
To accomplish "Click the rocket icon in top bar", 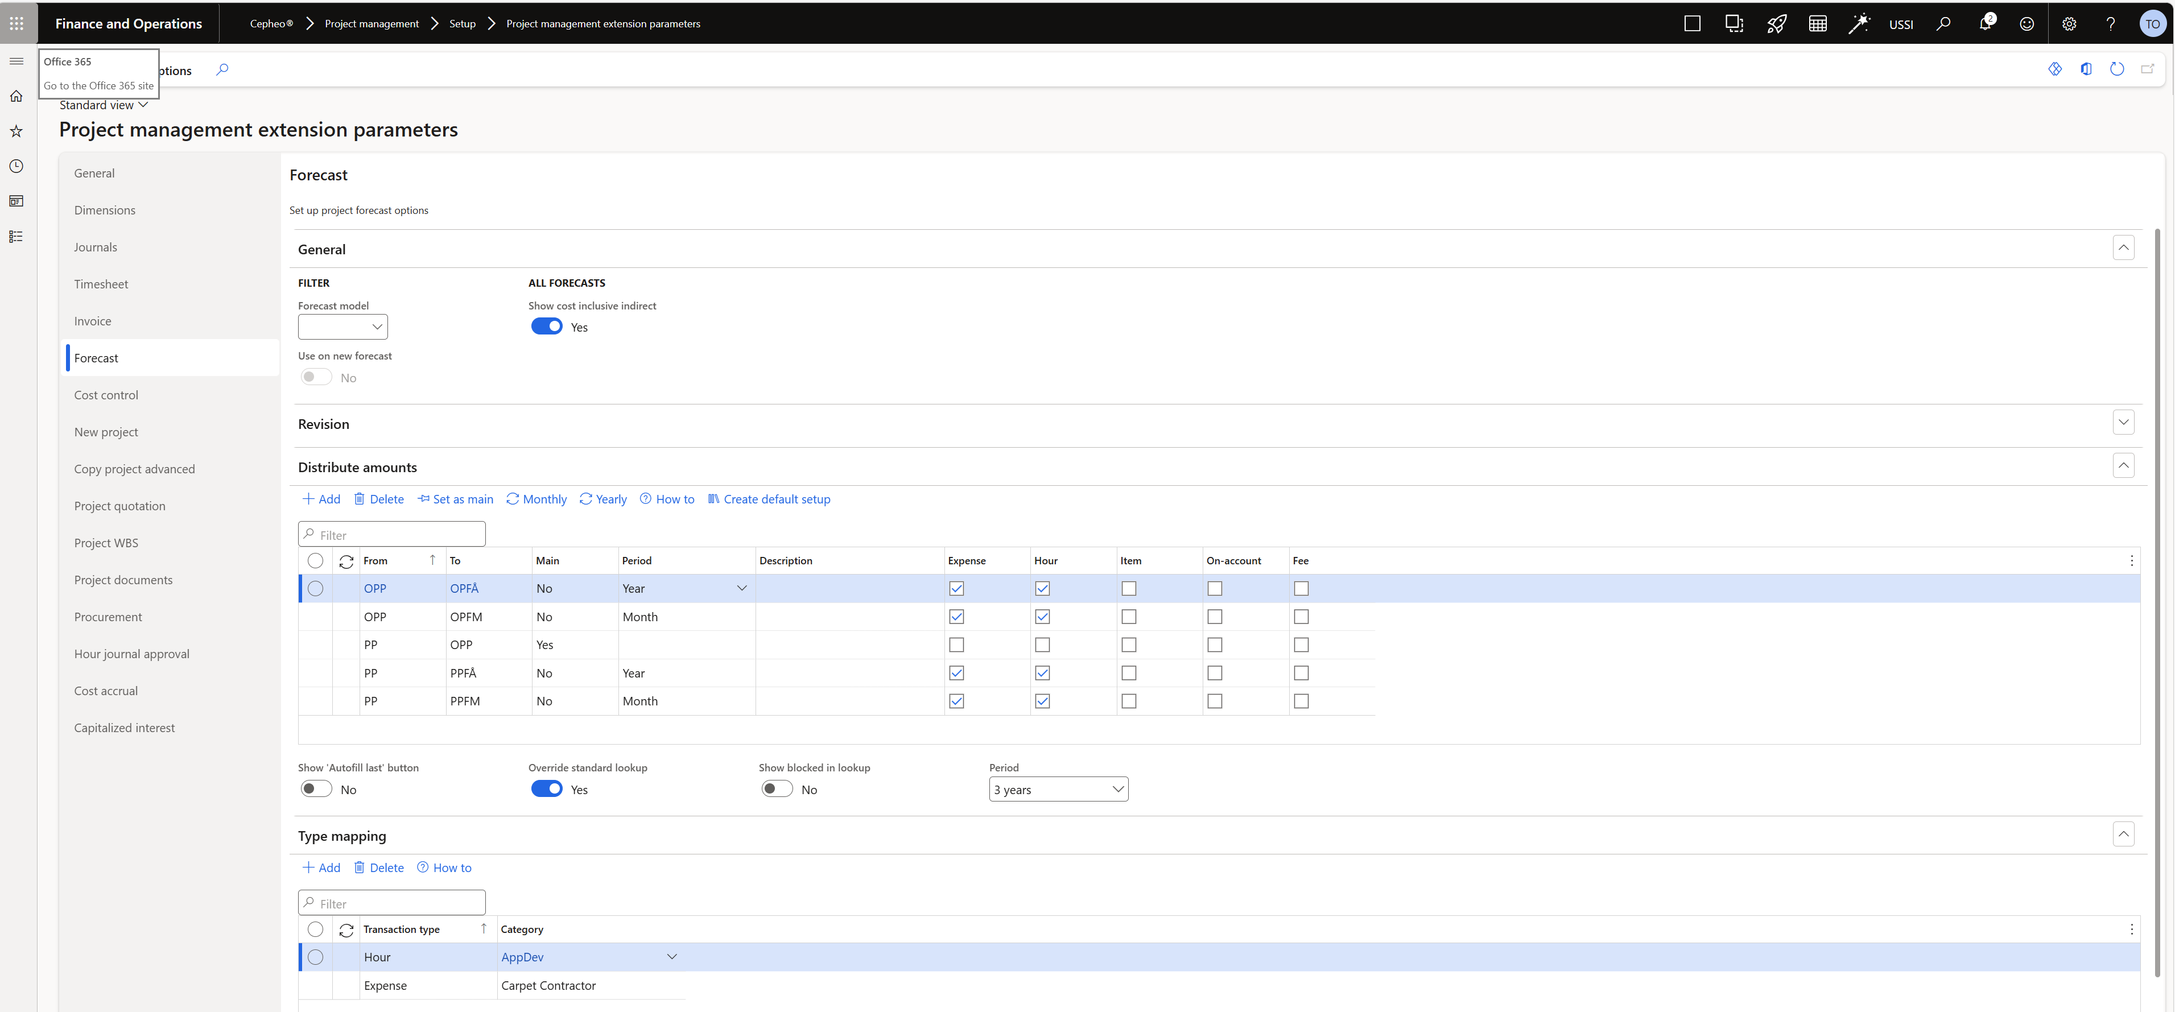I will click(1776, 24).
